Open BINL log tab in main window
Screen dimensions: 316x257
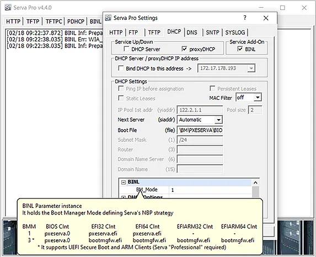click(95, 21)
